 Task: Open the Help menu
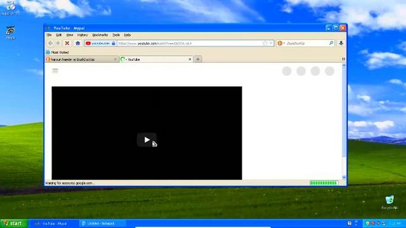[128, 35]
